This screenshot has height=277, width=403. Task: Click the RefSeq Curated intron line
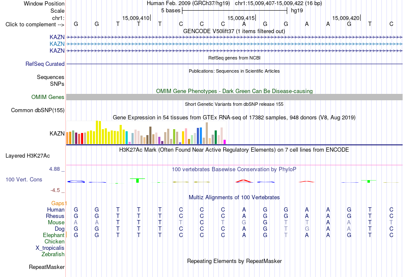click(234, 64)
